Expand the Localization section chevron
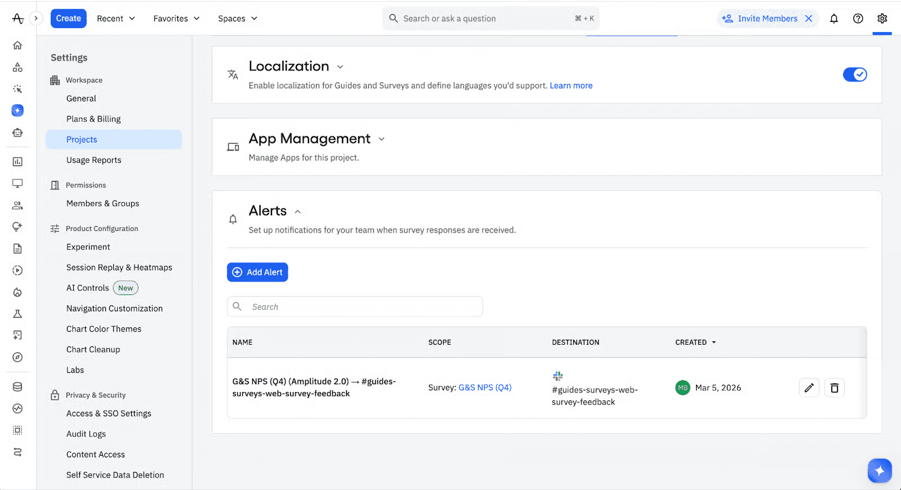The height and width of the screenshot is (490, 901). point(340,67)
